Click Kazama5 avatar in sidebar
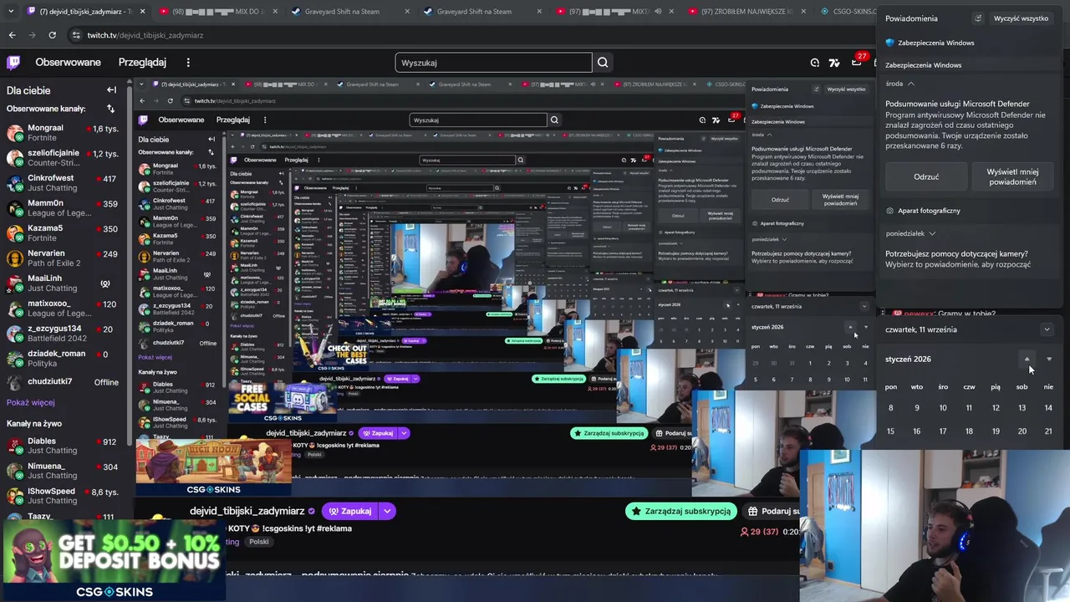This screenshot has height=602, width=1070. coord(15,233)
